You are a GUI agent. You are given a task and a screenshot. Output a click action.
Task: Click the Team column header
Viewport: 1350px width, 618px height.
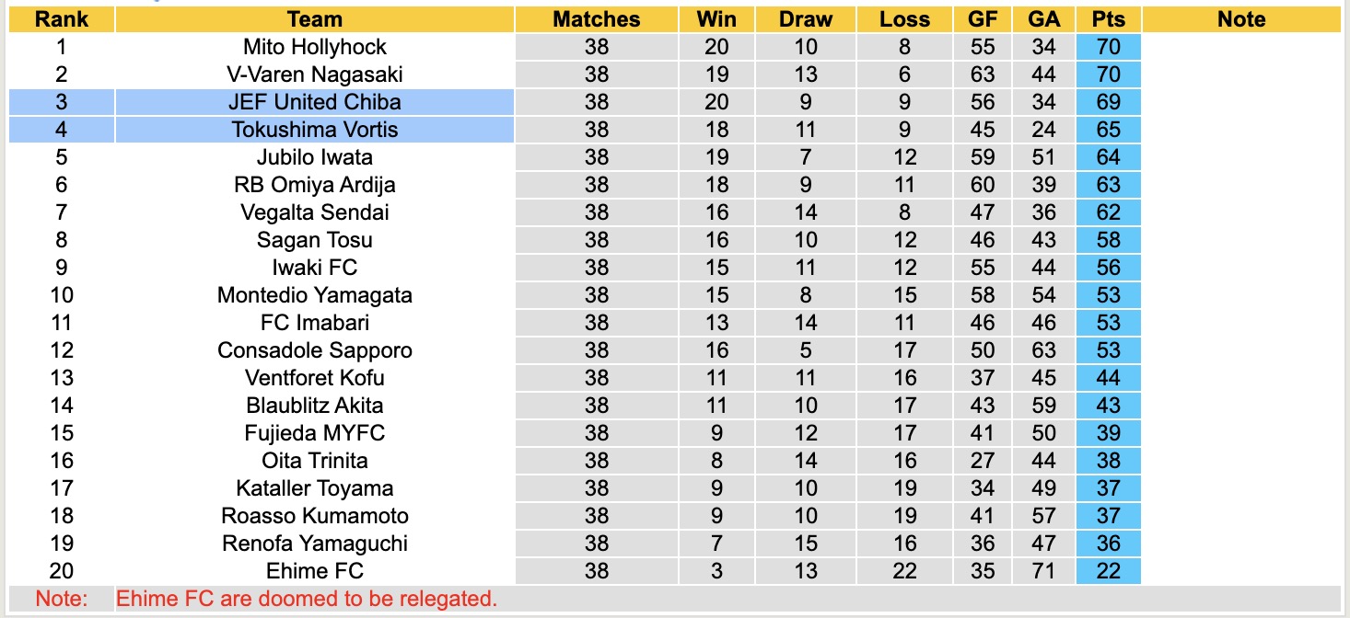(315, 19)
